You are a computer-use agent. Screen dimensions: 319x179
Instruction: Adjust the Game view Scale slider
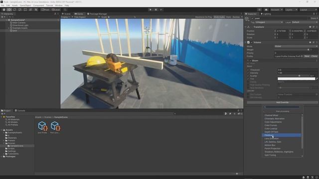tap(120, 17)
